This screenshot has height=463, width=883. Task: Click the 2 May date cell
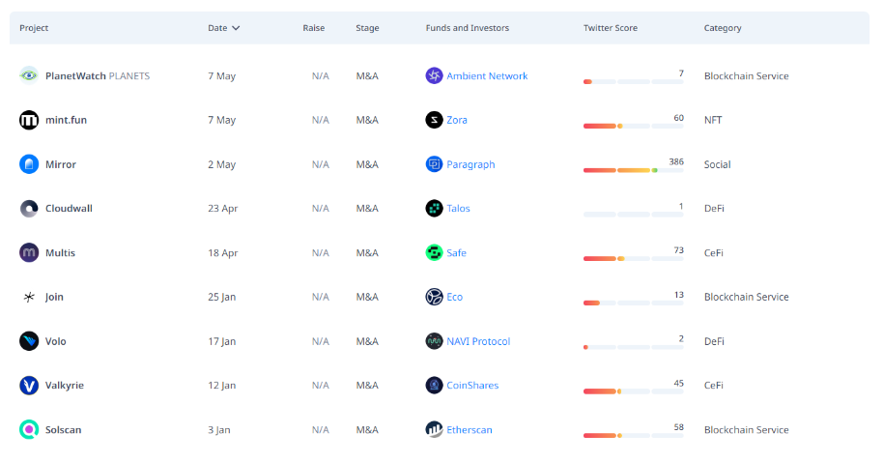(222, 164)
